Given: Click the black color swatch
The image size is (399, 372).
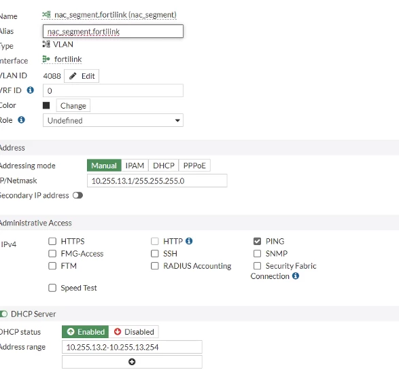Looking at the screenshot, I should coord(46,105).
